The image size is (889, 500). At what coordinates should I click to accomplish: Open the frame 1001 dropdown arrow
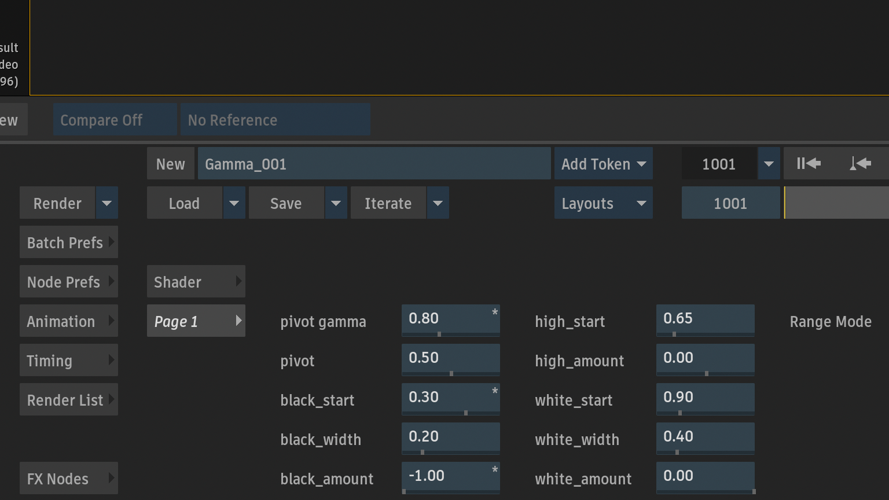[769, 164]
